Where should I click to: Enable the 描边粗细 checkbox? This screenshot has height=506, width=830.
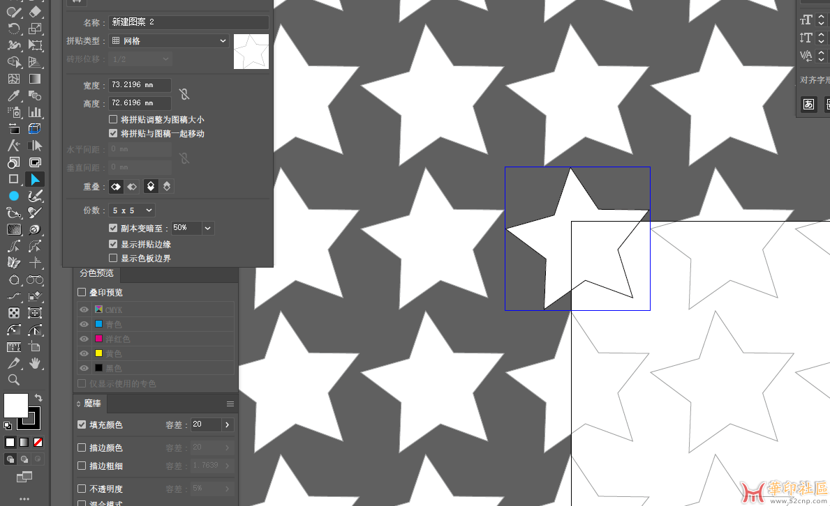pos(82,466)
